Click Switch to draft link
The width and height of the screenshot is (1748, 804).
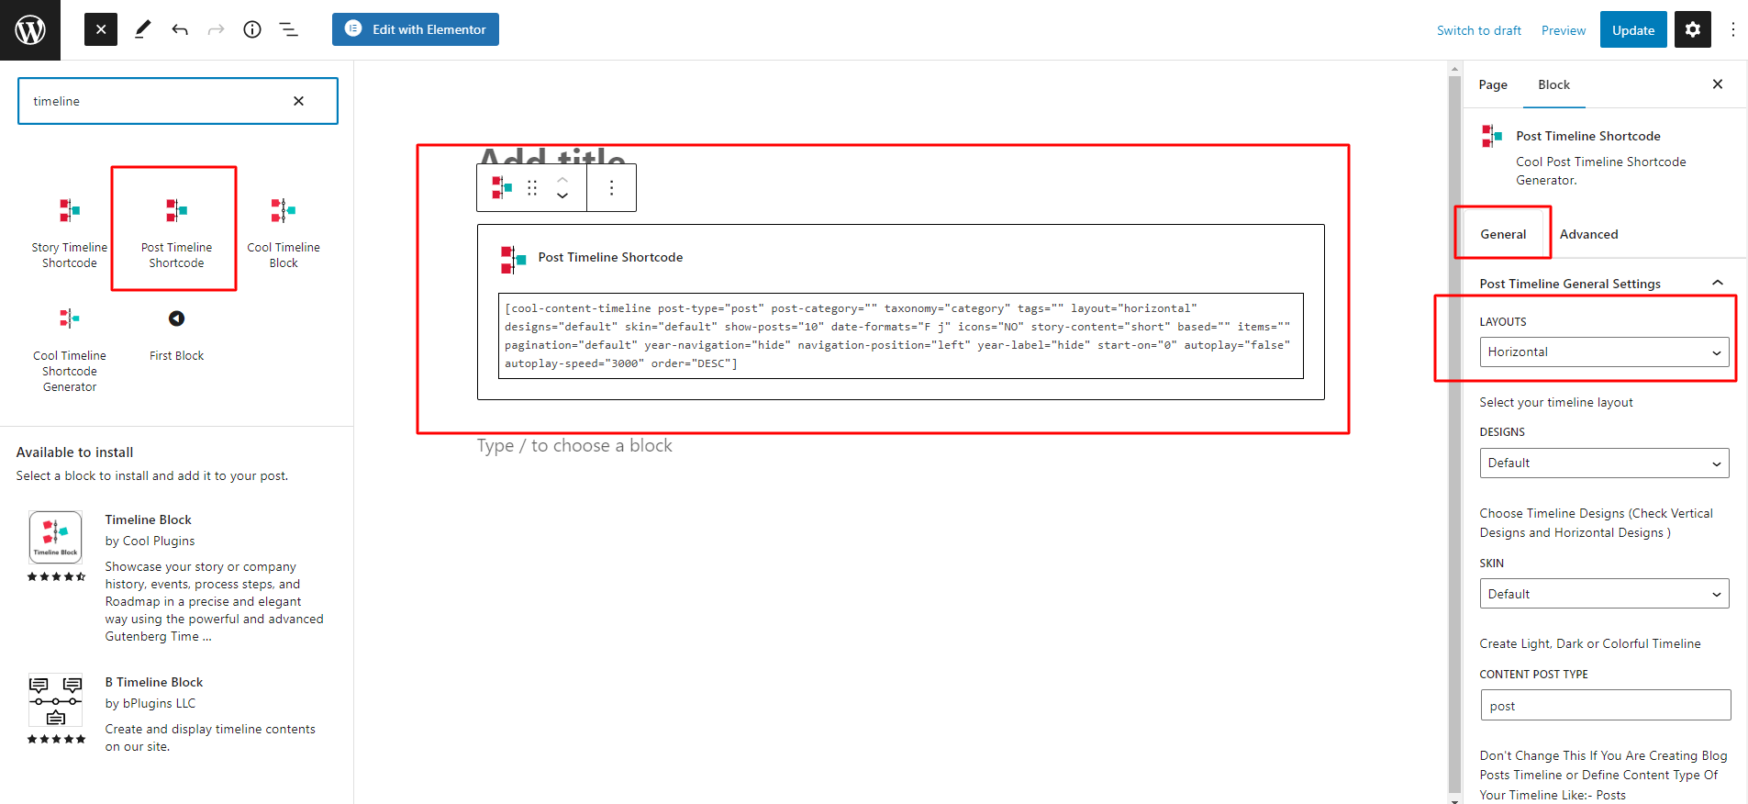(x=1478, y=30)
